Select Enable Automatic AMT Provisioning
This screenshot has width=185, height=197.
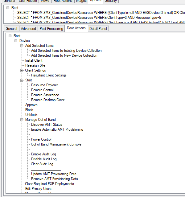pyautogui.click(x=57, y=129)
